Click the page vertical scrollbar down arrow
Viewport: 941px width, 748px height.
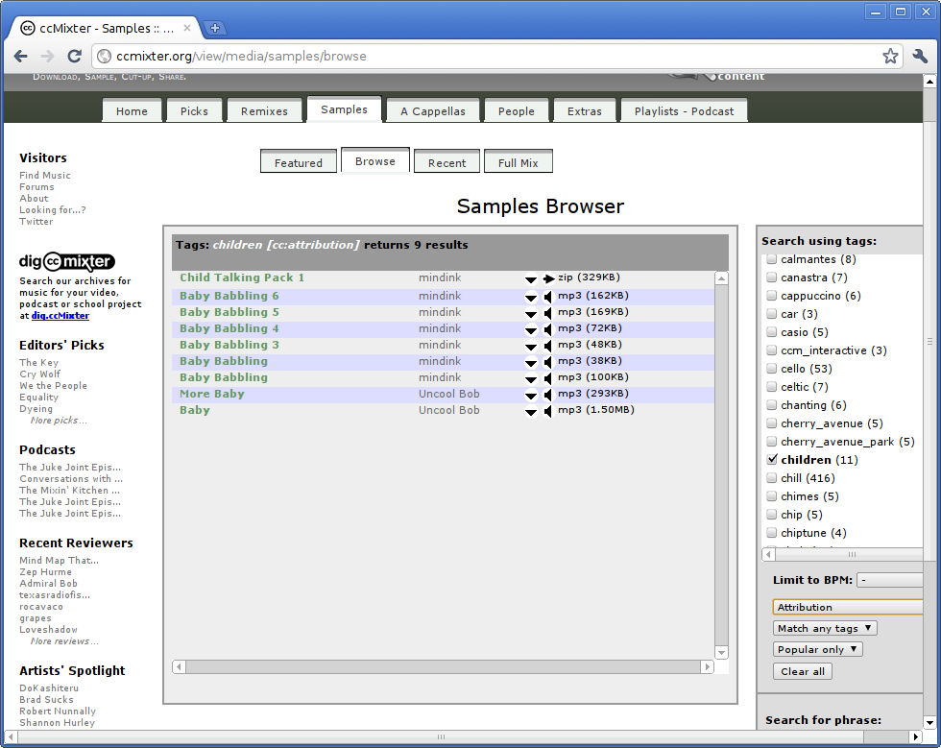coord(929,723)
